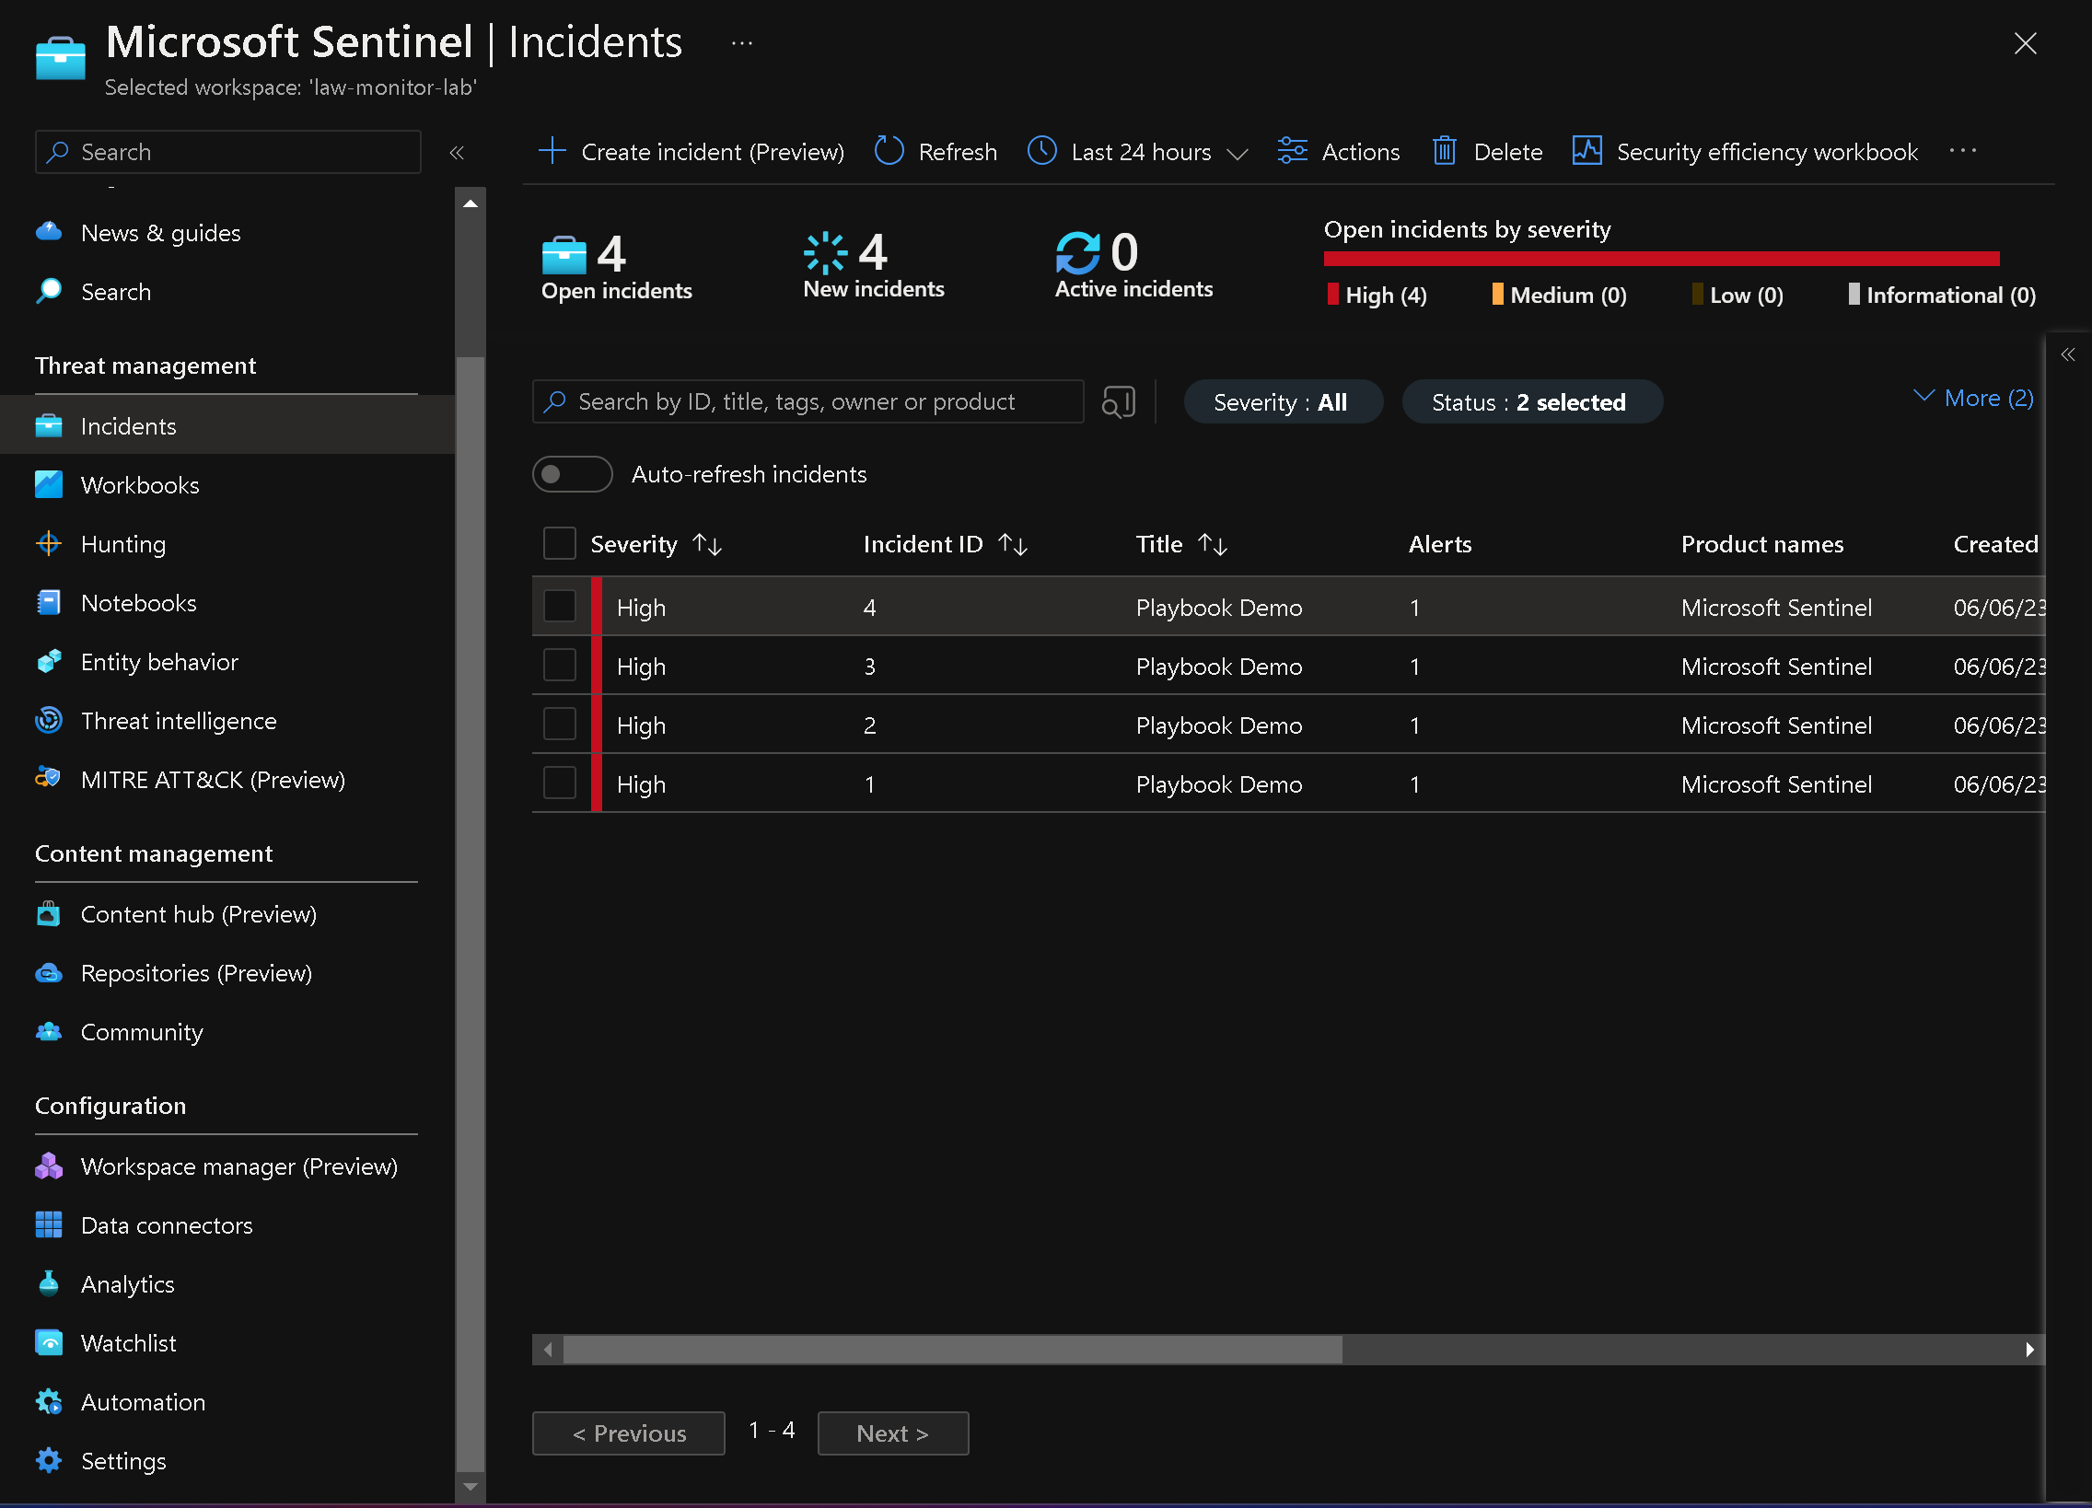The image size is (2092, 1508).
Task: Open toolbar overflow ellipsis menu
Action: [x=1963, y=150]
